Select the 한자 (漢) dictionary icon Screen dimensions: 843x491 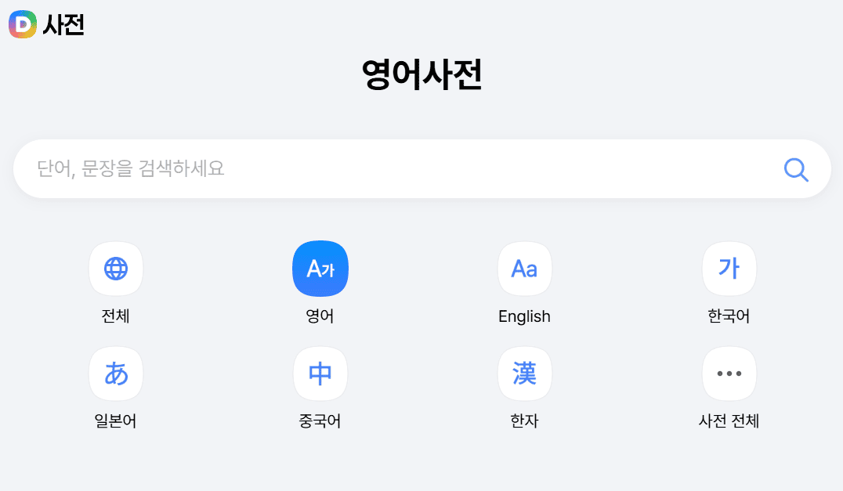(x=524, y=374)
